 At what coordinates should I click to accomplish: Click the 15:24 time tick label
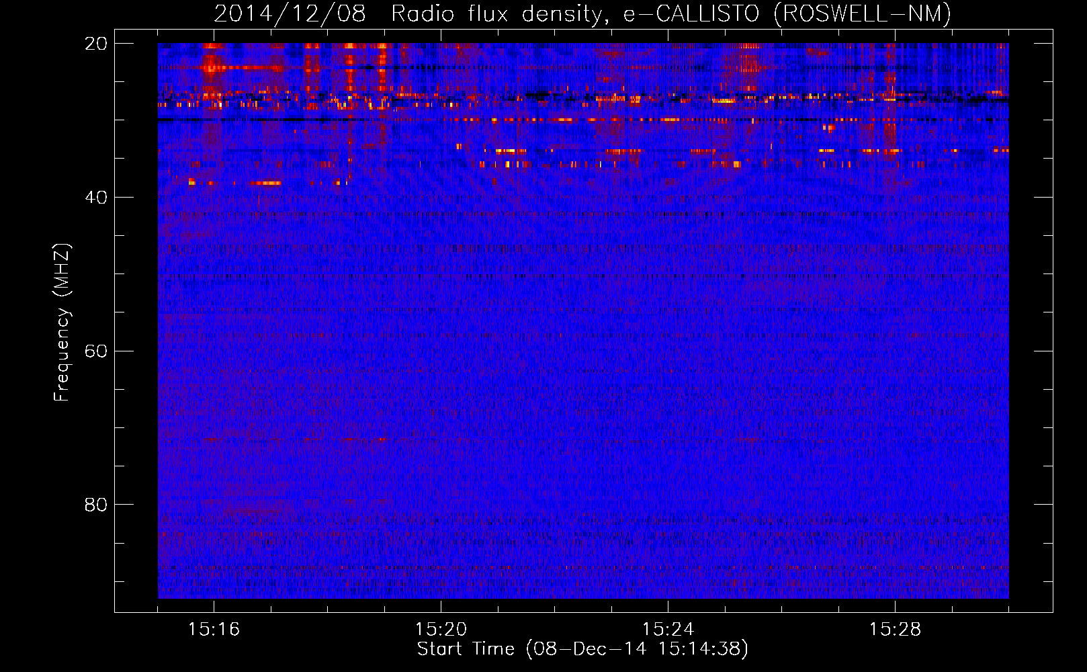668,629
